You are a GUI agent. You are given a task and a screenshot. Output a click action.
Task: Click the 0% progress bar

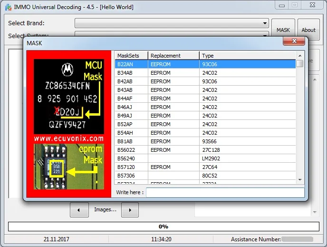coord(163,227)
